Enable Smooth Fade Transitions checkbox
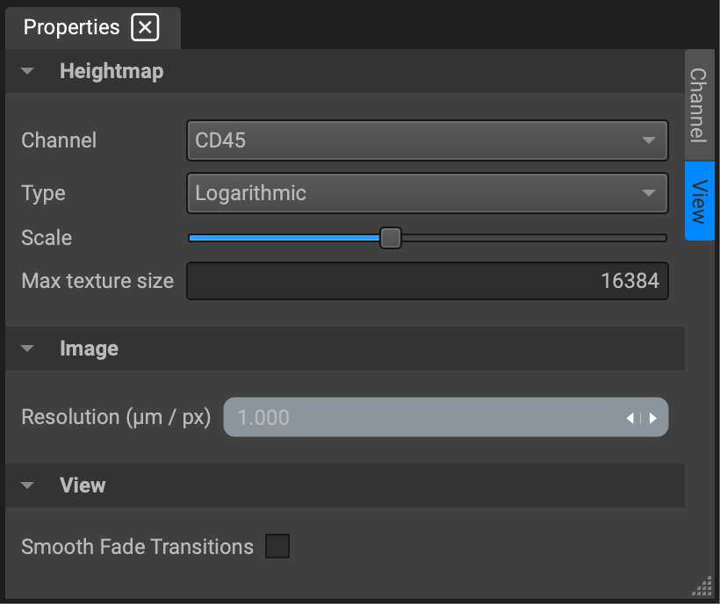 point(277,546)
